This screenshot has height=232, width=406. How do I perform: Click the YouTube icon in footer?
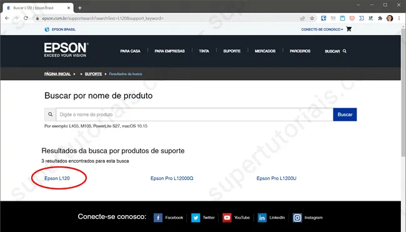227,218
